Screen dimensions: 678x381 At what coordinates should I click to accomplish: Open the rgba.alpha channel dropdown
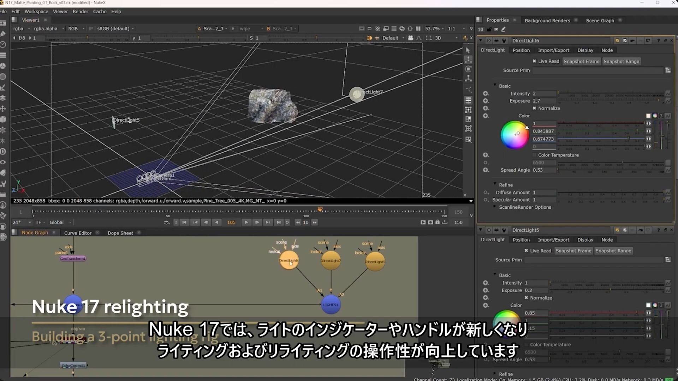(x=49, y=29)
